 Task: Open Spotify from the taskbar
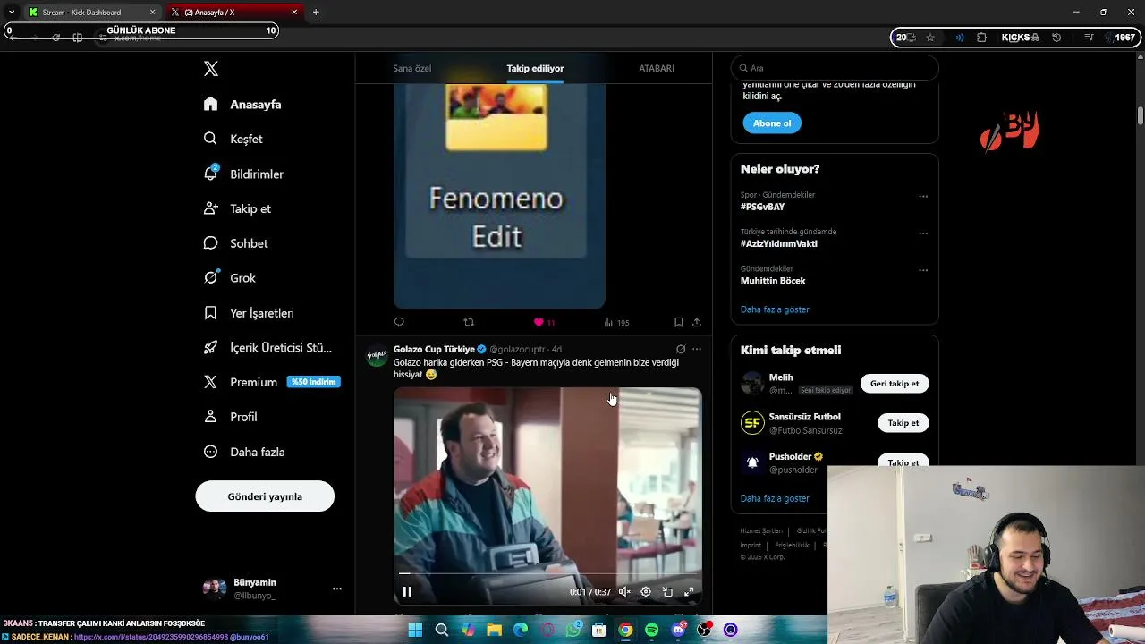(x=652, y=631)
